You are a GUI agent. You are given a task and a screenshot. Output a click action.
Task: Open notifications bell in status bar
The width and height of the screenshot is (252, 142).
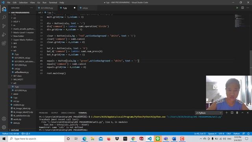[248, 134]
